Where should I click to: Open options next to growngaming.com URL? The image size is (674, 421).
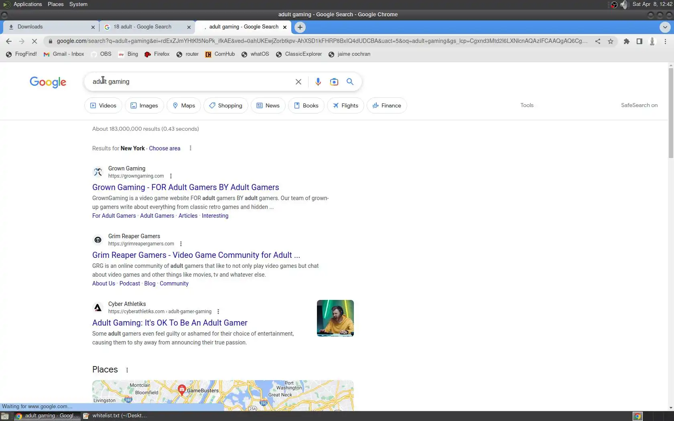(171, 176)
